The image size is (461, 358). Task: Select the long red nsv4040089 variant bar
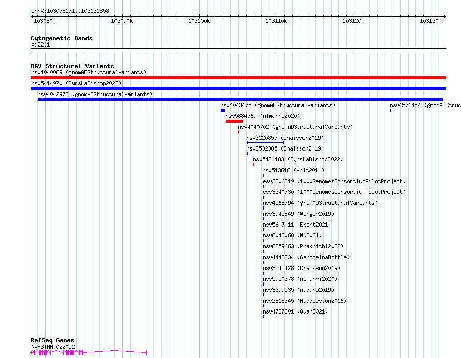click(x=238, y=78)
